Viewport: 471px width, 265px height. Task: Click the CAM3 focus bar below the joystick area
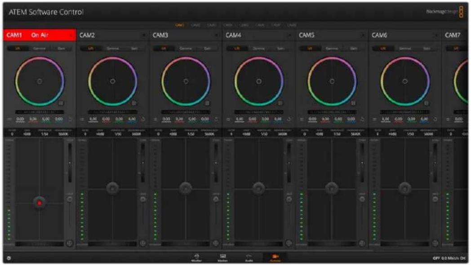(186, 244)
